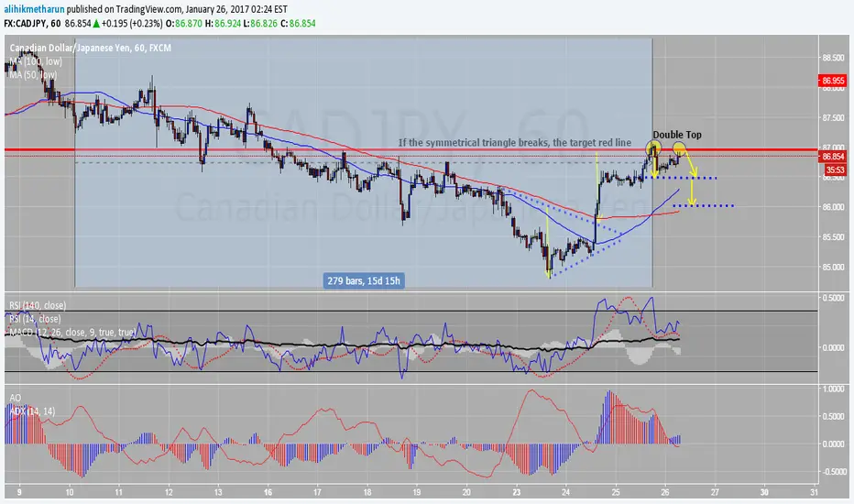
Task: Click 85.000 on the price scale
Action: tap(833, 267)
